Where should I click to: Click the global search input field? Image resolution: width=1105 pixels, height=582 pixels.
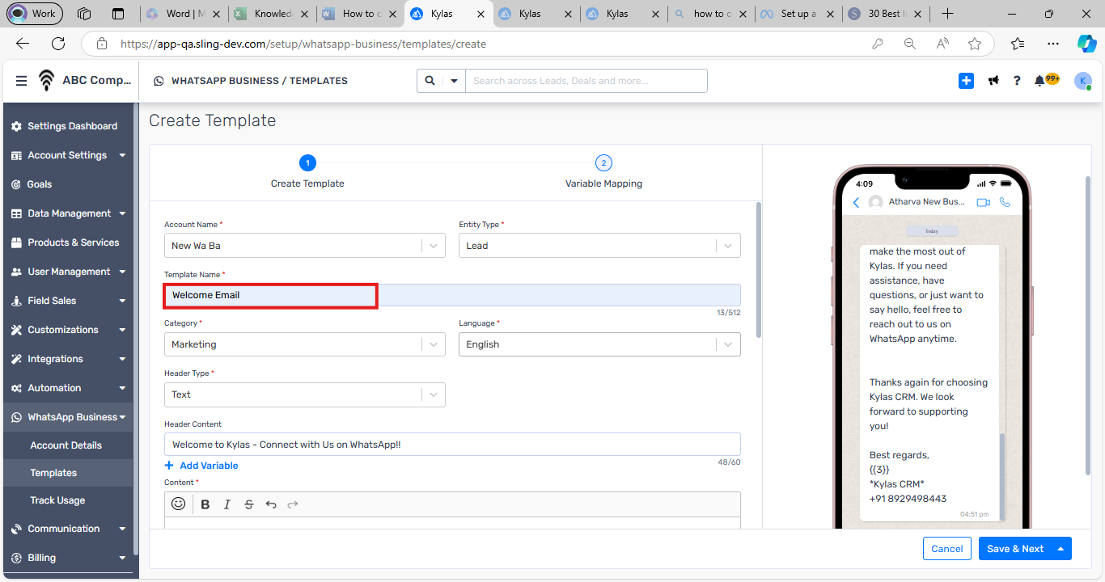(586, 81)
